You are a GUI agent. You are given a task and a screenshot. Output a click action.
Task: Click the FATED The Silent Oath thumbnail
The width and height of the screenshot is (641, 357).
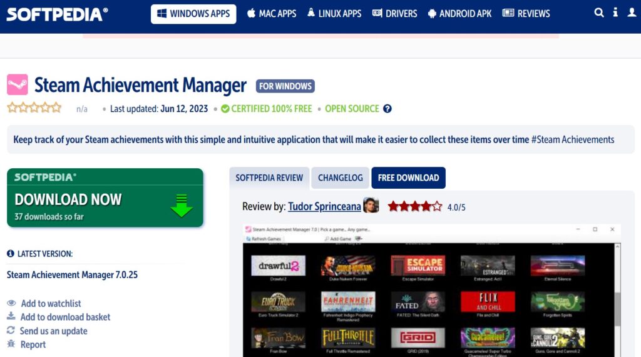pos(418,302)
